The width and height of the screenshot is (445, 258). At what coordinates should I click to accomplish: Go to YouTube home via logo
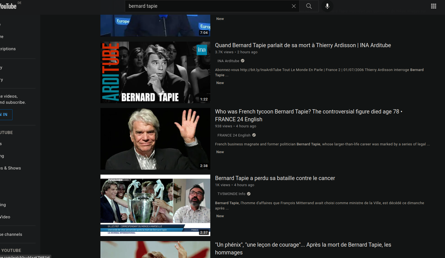(8, 6)
